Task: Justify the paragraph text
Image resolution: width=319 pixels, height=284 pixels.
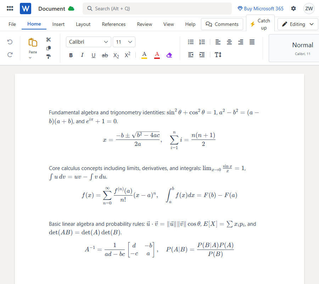Action: click(252, 42)
